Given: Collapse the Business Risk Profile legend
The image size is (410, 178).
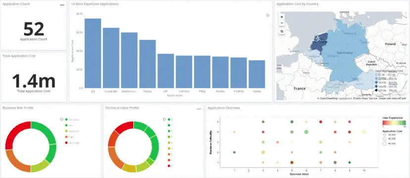Looking at the screenshot, I should point(61,119).
